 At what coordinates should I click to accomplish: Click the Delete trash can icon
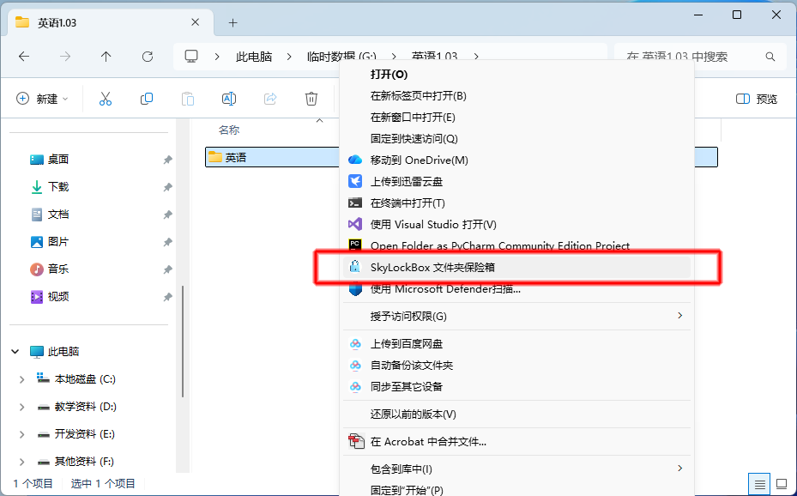[311, 99]
